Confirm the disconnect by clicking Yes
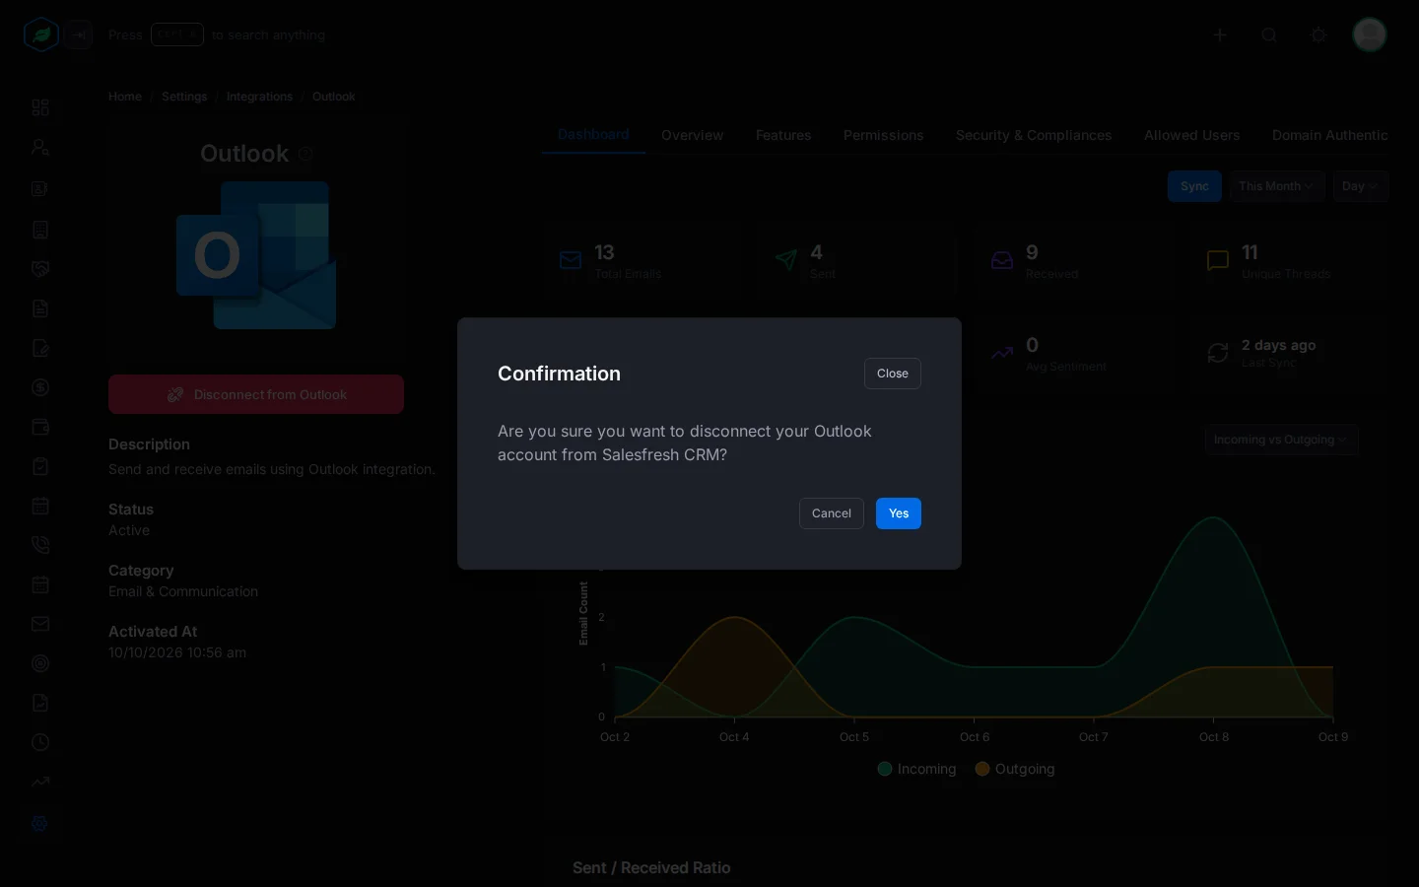Image resolution: width=1419 pixels, height=887 pixels. (898, 513)
